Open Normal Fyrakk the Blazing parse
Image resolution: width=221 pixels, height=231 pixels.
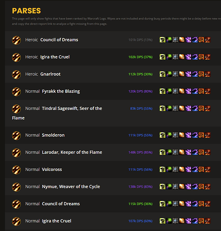click(61, 91)
